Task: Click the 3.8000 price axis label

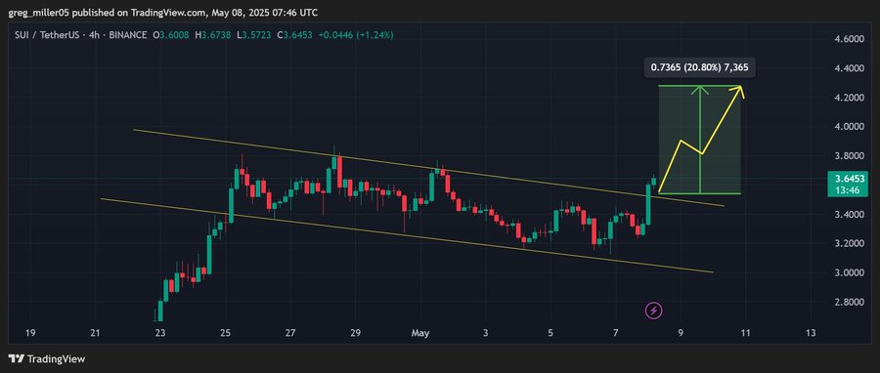Action: pyautogui.click(x=849, y=155)
